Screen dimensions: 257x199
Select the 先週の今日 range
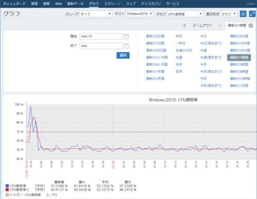pos(183,50)
